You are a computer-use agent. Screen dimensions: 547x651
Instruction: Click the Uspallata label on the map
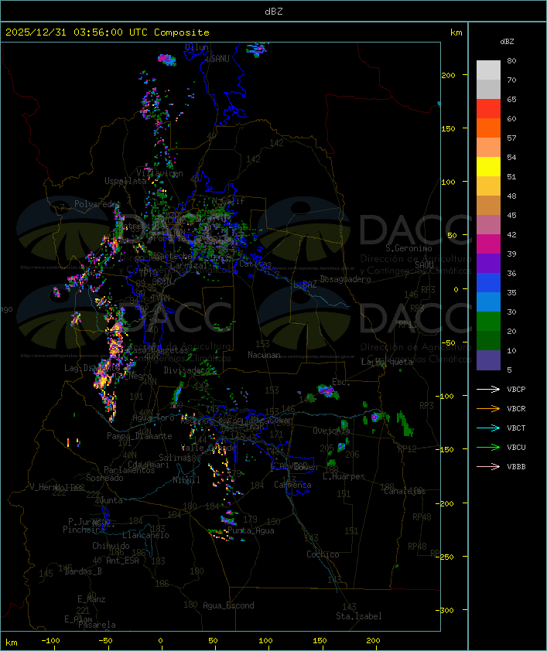[x=125, y=181]
